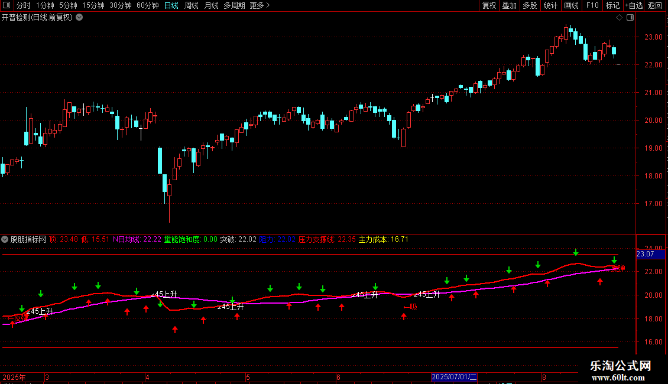Switch to 周线 weekly chart
The height and width of the screenshot is (384, 668).
click(x=192, y=5)
